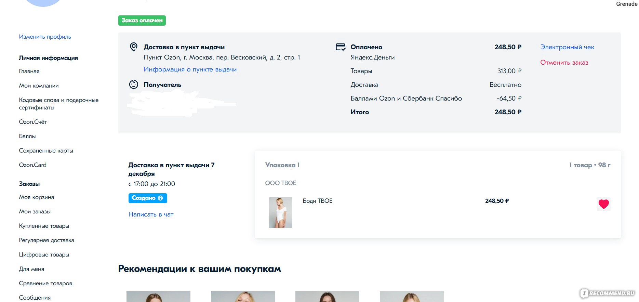
Task: Click the payment card icon near Оплачено
Action: (341, 47)
